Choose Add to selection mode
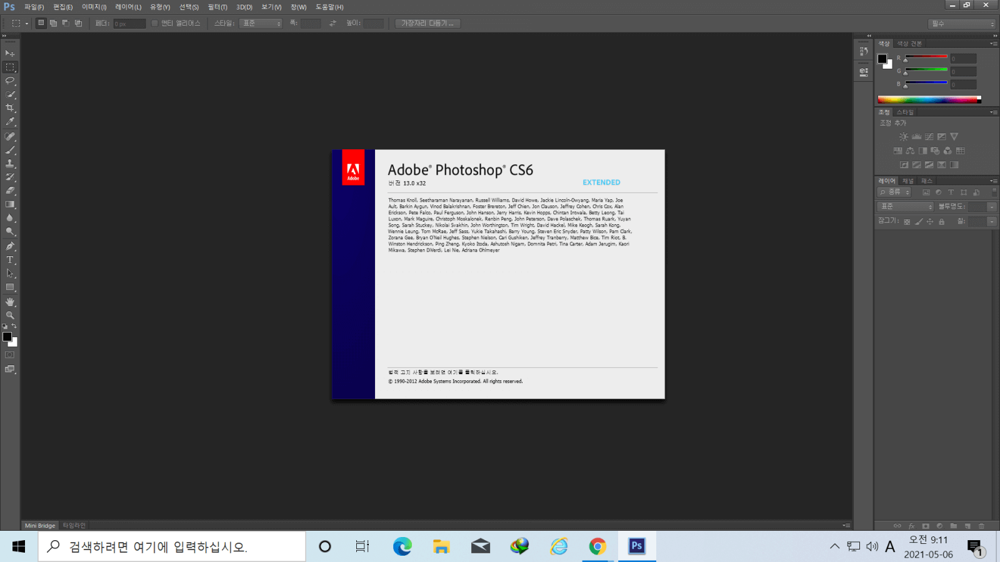Viewport: 1000px width, 562px height. (x=53, y=23)
